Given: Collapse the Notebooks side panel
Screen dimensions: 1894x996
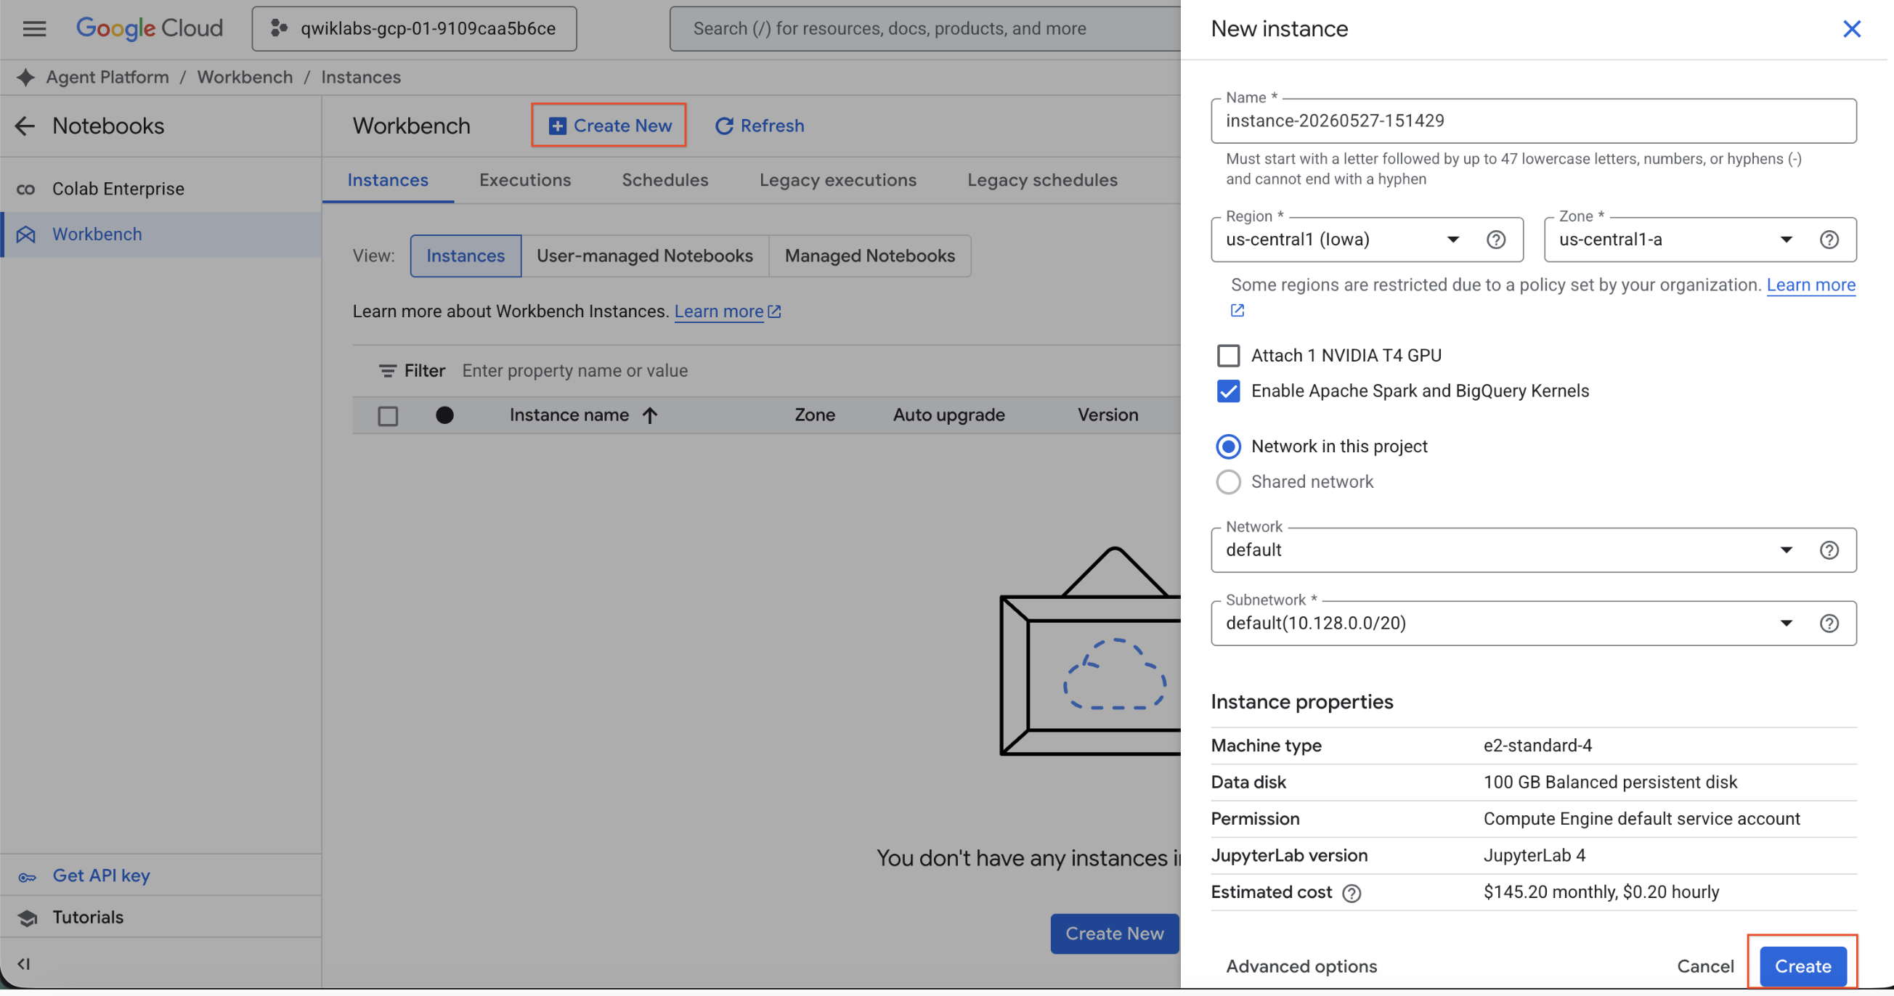Looking at the screenshot, I should (x=23, y=964).
